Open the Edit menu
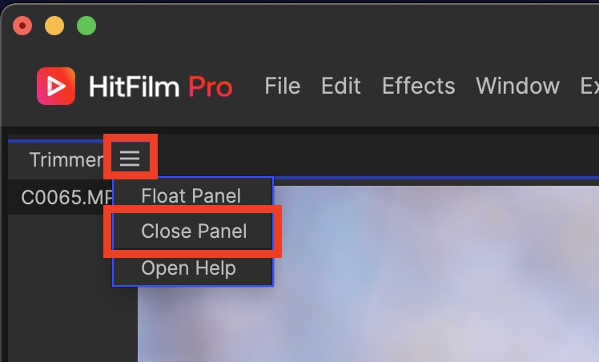 [x=343, y=86]
